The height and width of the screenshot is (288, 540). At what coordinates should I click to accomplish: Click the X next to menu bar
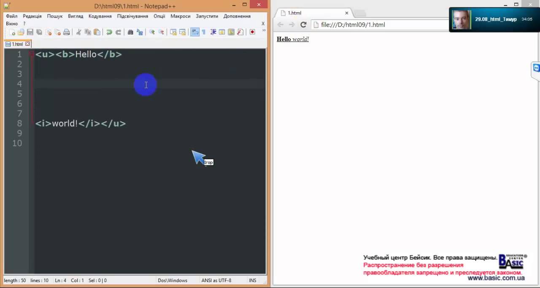click(x=263, y=24)
